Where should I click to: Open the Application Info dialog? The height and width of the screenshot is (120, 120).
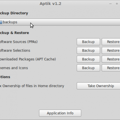point(60,113)
